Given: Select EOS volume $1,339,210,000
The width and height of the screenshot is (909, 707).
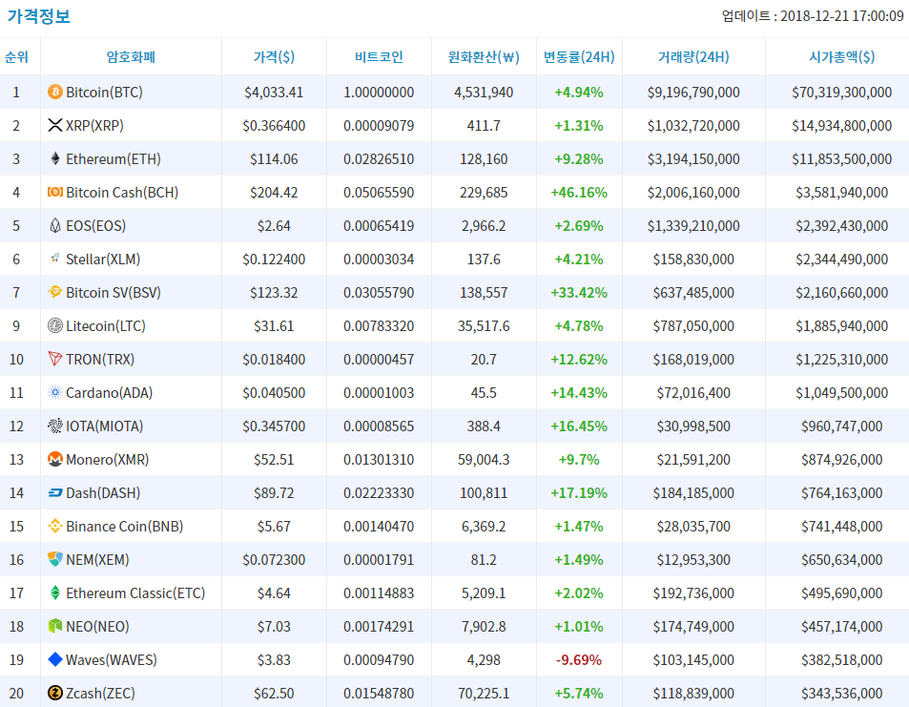Looking at the screenshot, I should (x=693, y=225).
